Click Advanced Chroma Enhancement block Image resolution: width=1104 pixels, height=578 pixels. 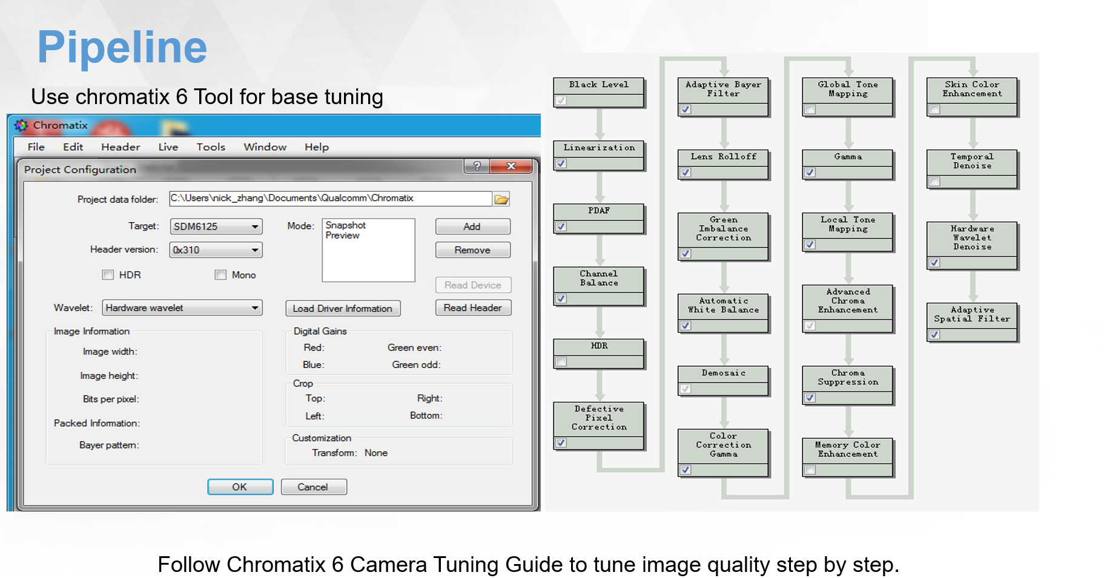click(x=848, y=309)
